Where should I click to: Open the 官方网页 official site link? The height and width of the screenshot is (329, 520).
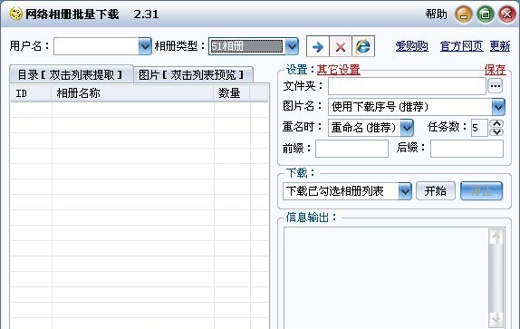461,46
